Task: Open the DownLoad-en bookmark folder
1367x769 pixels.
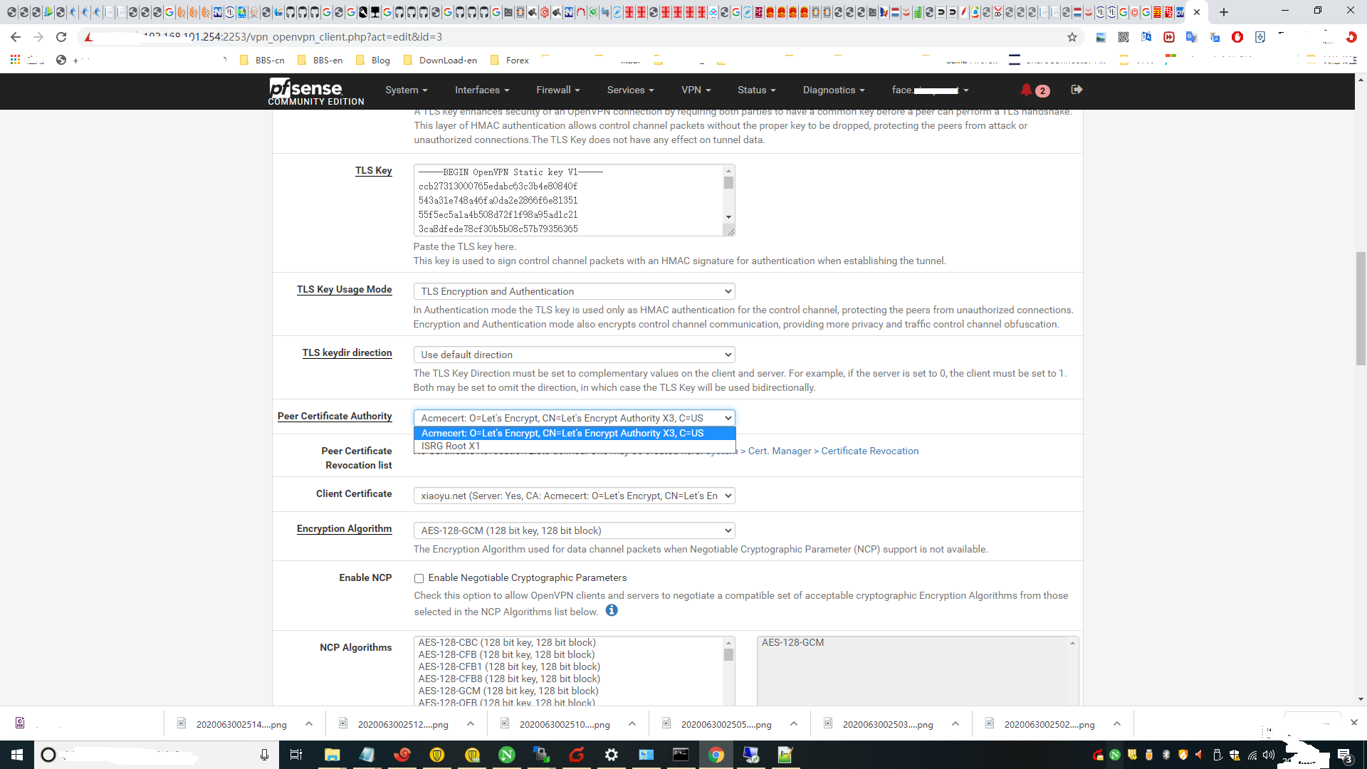Action: (441, 61)
